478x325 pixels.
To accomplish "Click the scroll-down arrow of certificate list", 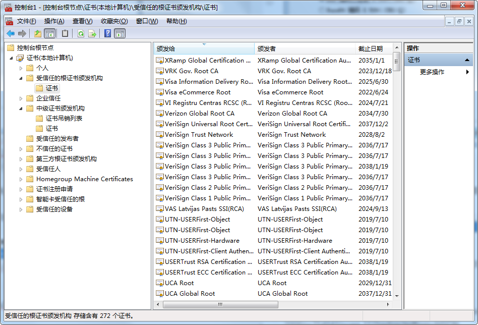I will [397, 296].
